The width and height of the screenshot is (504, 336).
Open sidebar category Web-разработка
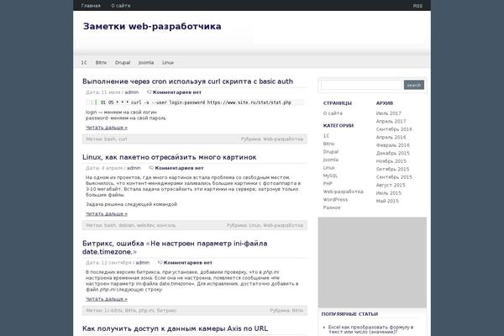[x=343, y=192]
